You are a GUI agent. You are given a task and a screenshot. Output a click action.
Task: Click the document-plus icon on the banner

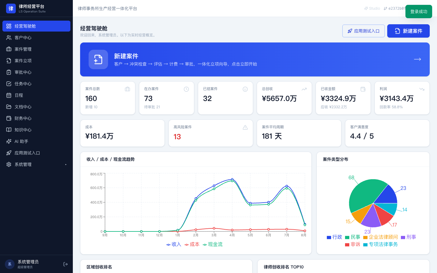(98, 59)
